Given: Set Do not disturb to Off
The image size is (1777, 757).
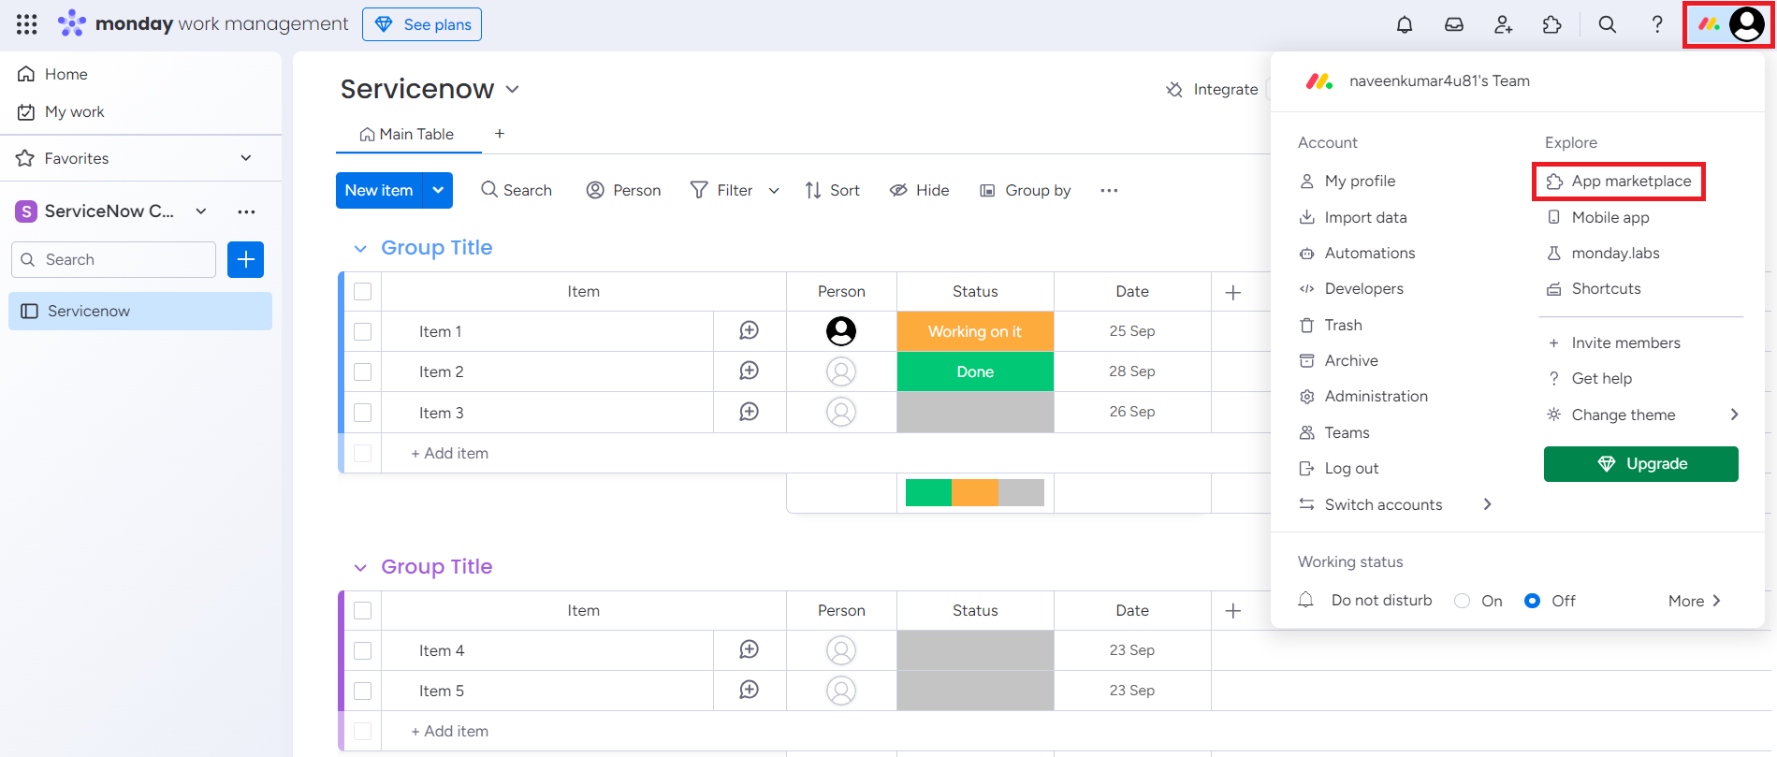Looking at the screenshot, I should (1532, 601).
